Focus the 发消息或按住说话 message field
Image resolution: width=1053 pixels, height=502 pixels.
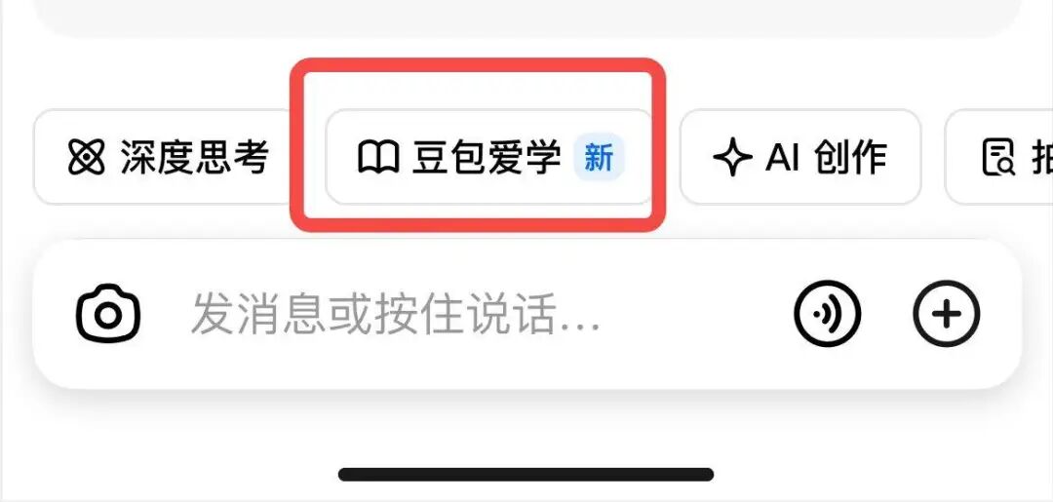527,314
